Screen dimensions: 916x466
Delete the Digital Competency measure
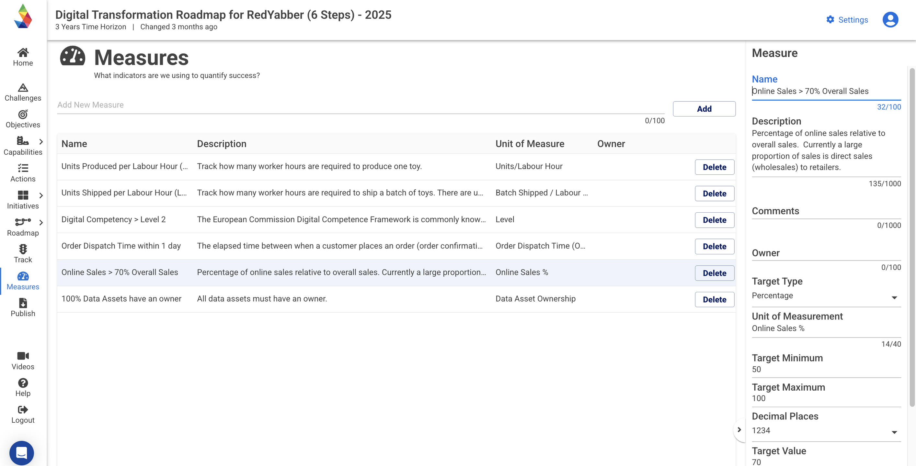tap(714, 220)
